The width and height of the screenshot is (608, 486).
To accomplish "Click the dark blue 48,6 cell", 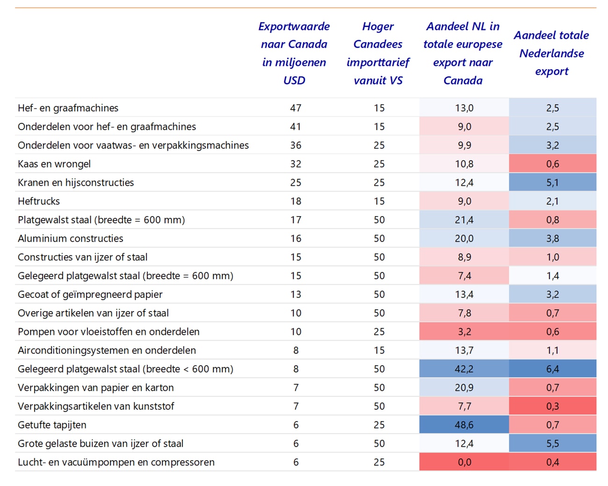I will [x=464, y=425].
